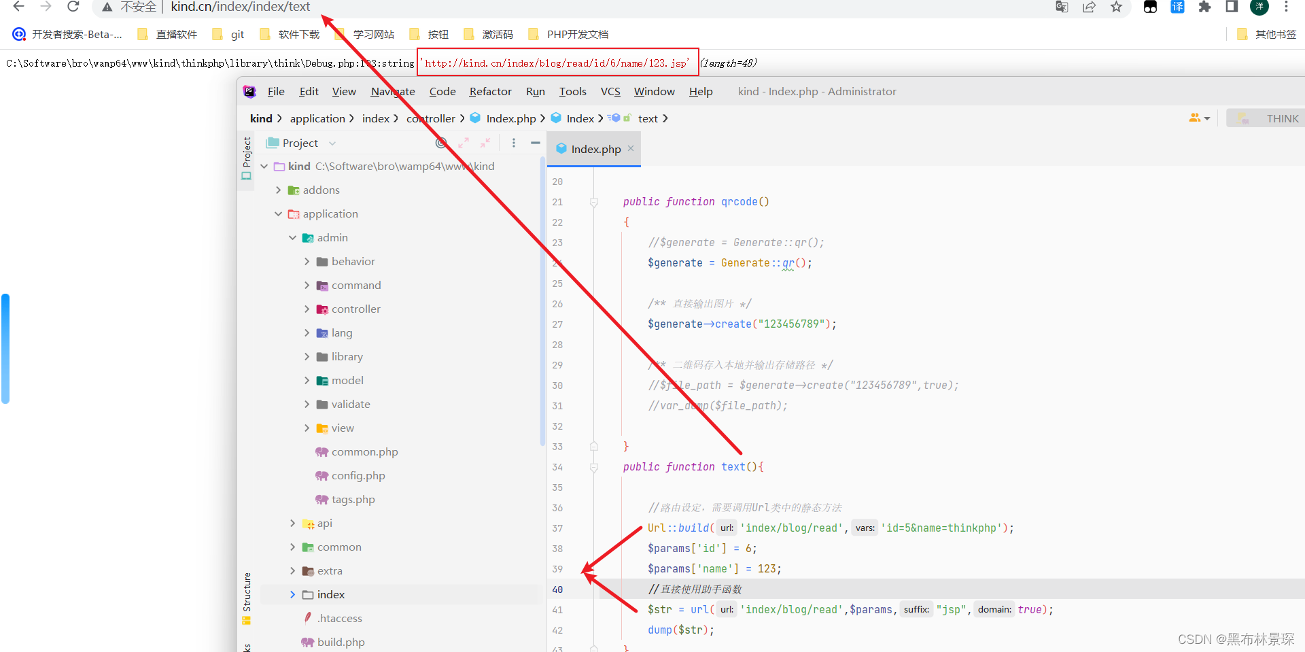The height and width of the screenshot is (652, 1305).
Task: Click the address bar URL
Action: pyautogui.click(x=240, y=7)
